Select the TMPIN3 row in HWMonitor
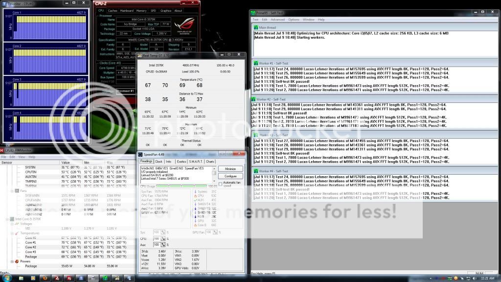 pyautogui.click(x=67, y=181)
